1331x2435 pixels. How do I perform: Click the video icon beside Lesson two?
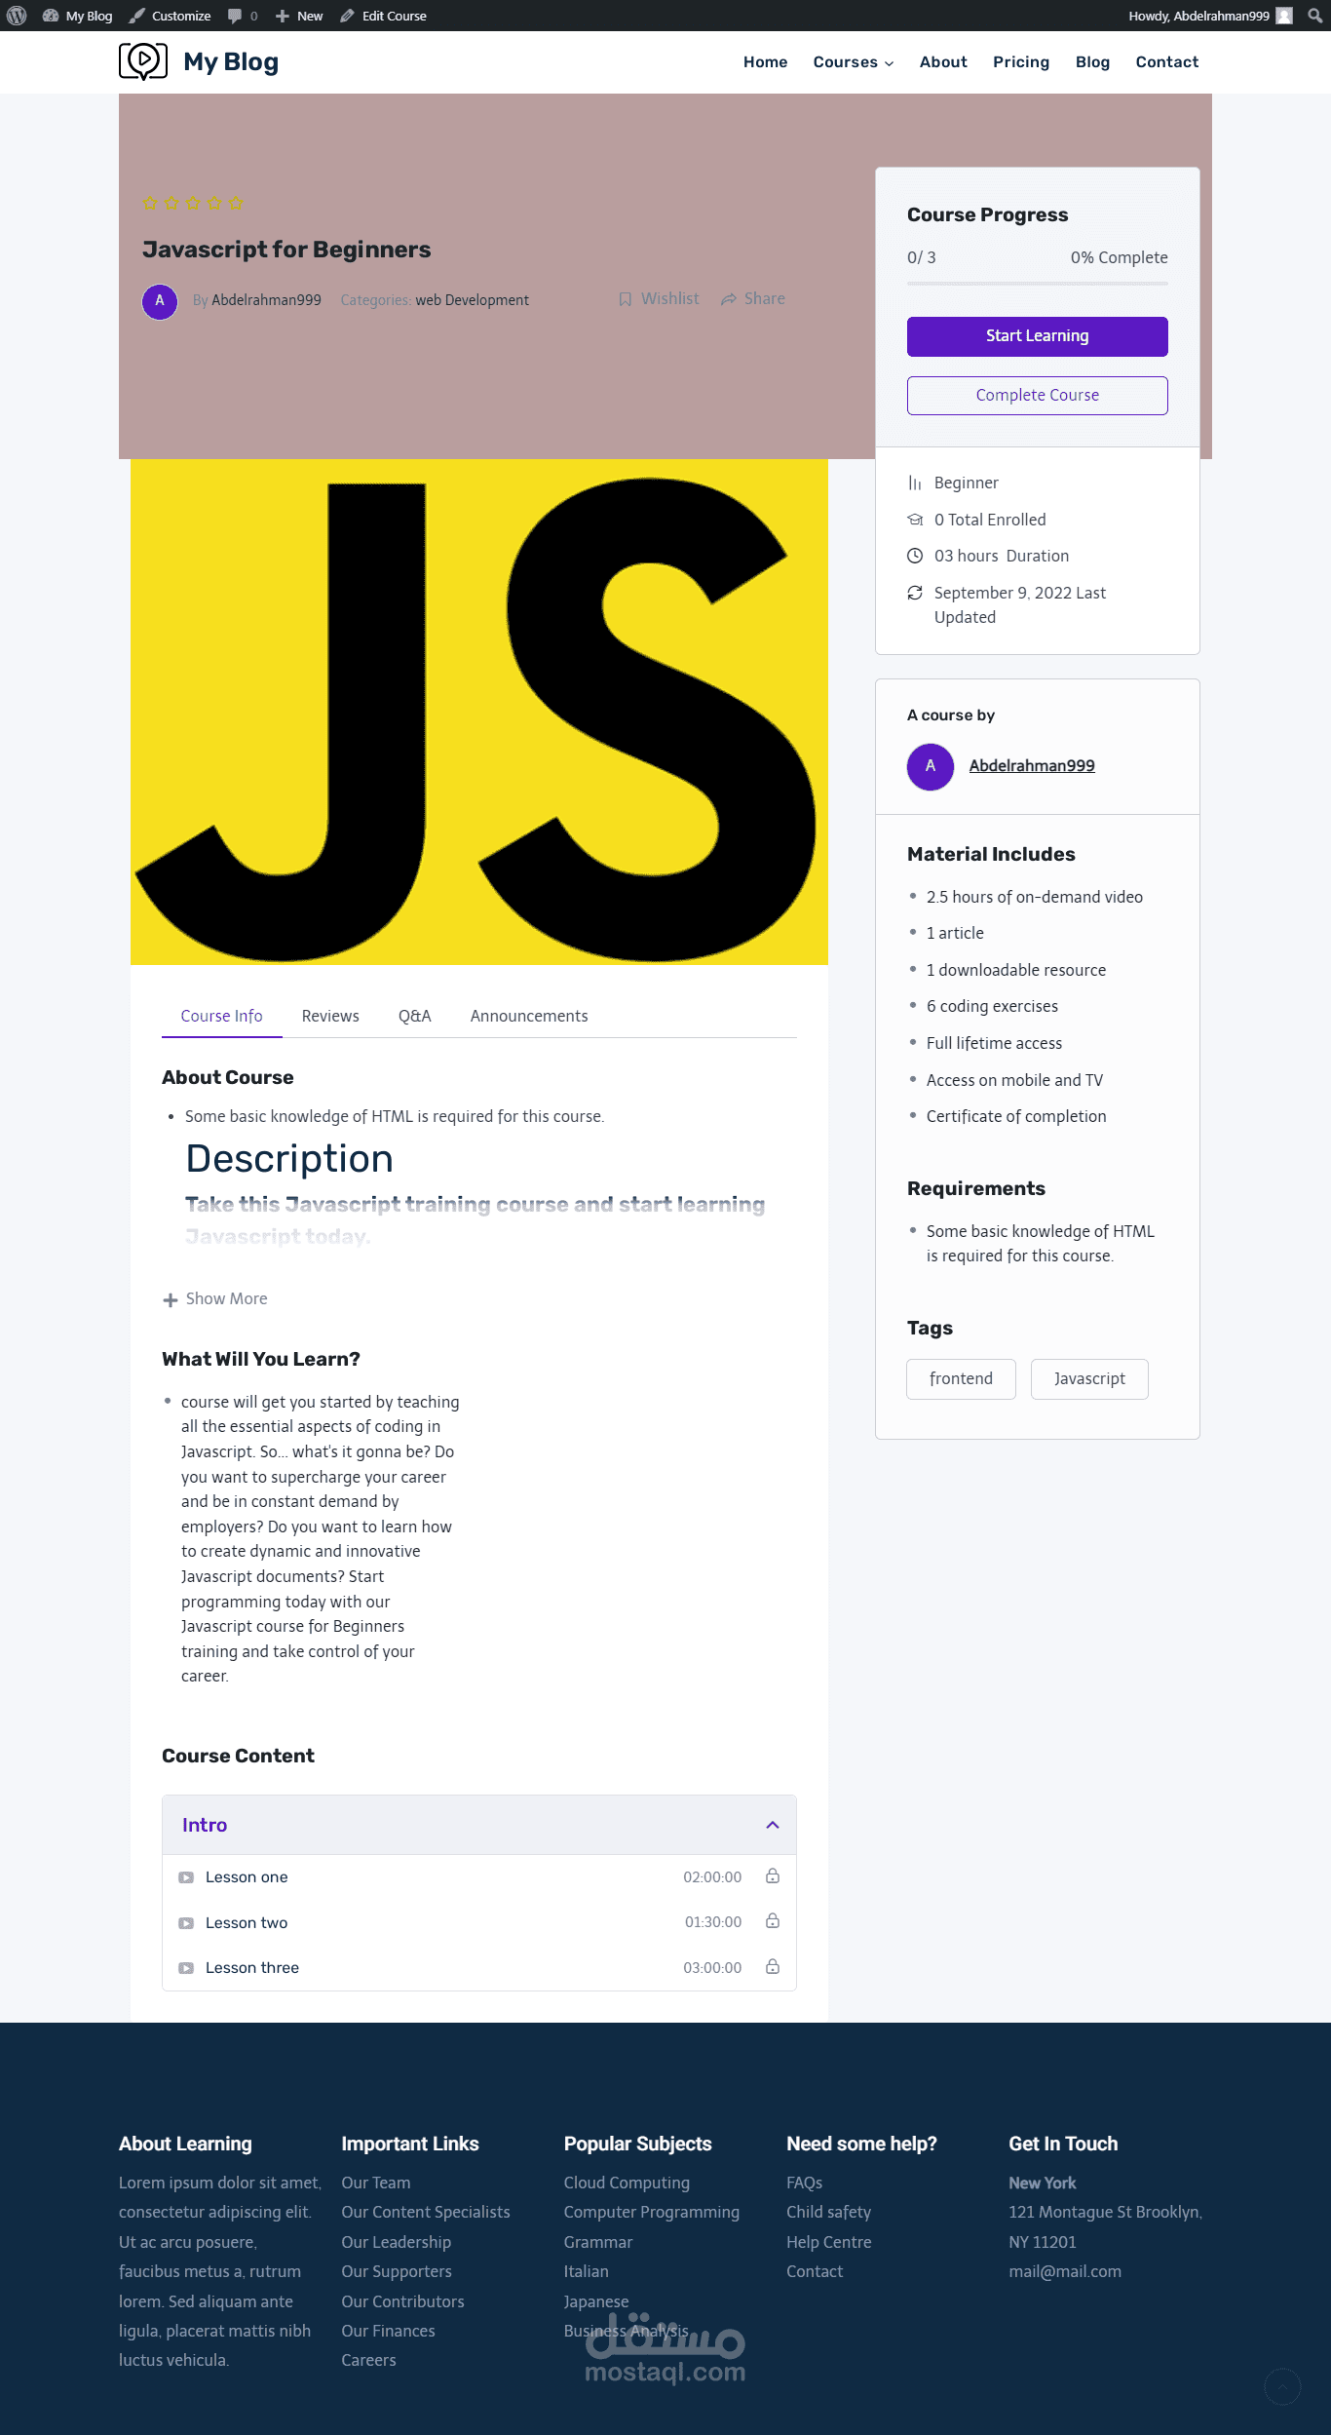pos(186,1923)
